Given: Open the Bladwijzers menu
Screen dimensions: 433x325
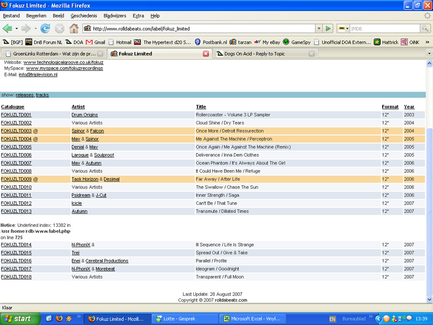Looking at the screenshot, I should (115, 16).
